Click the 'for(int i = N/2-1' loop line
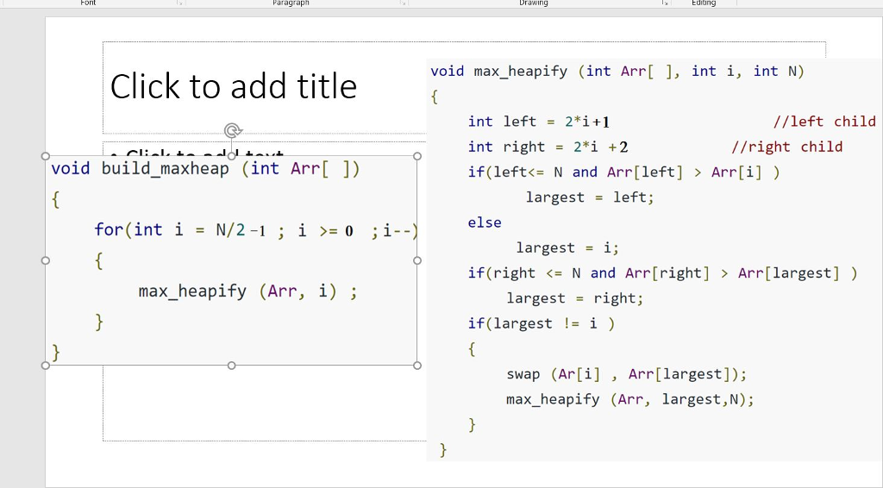The width and height of the screenshot is (883, 488). pyautogui.click(x=256, y=230)
